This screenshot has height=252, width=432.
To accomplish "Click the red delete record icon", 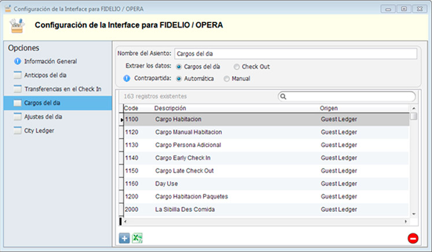I will [412, 238].
